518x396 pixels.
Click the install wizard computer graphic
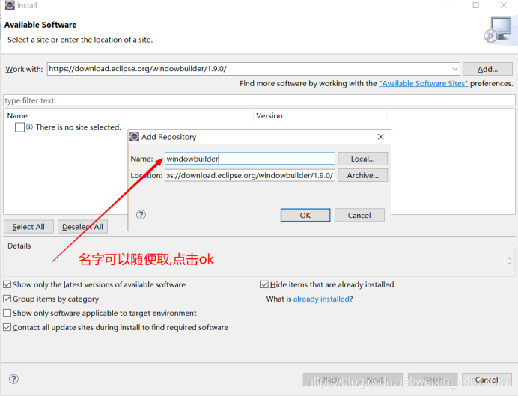click(x=499, y=31)
